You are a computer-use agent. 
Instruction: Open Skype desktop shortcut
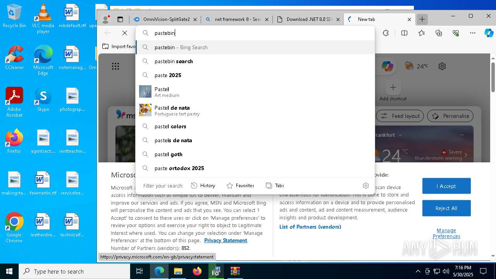pyautogui.click(x=43, y=100)
